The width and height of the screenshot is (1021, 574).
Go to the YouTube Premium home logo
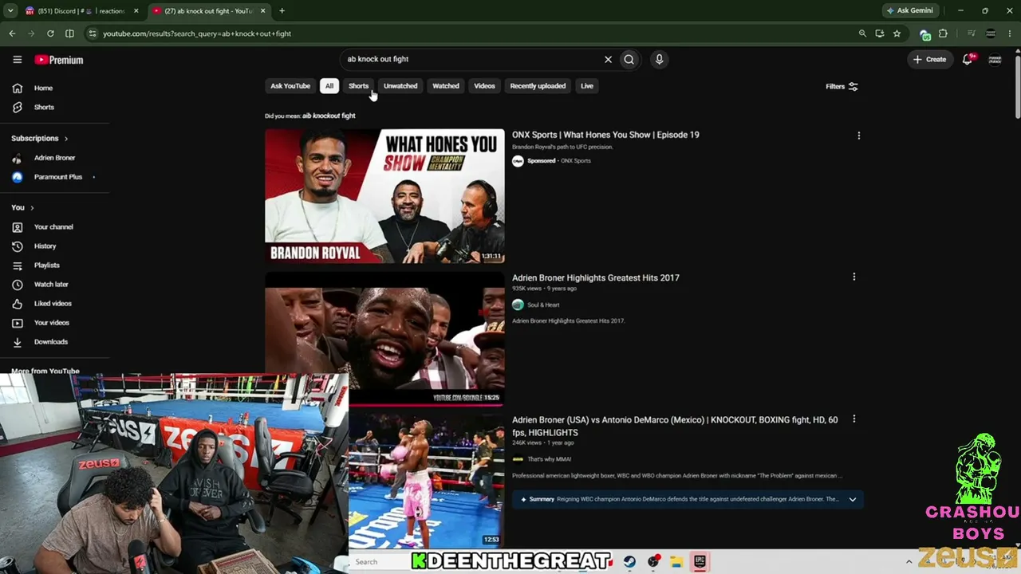59,60
